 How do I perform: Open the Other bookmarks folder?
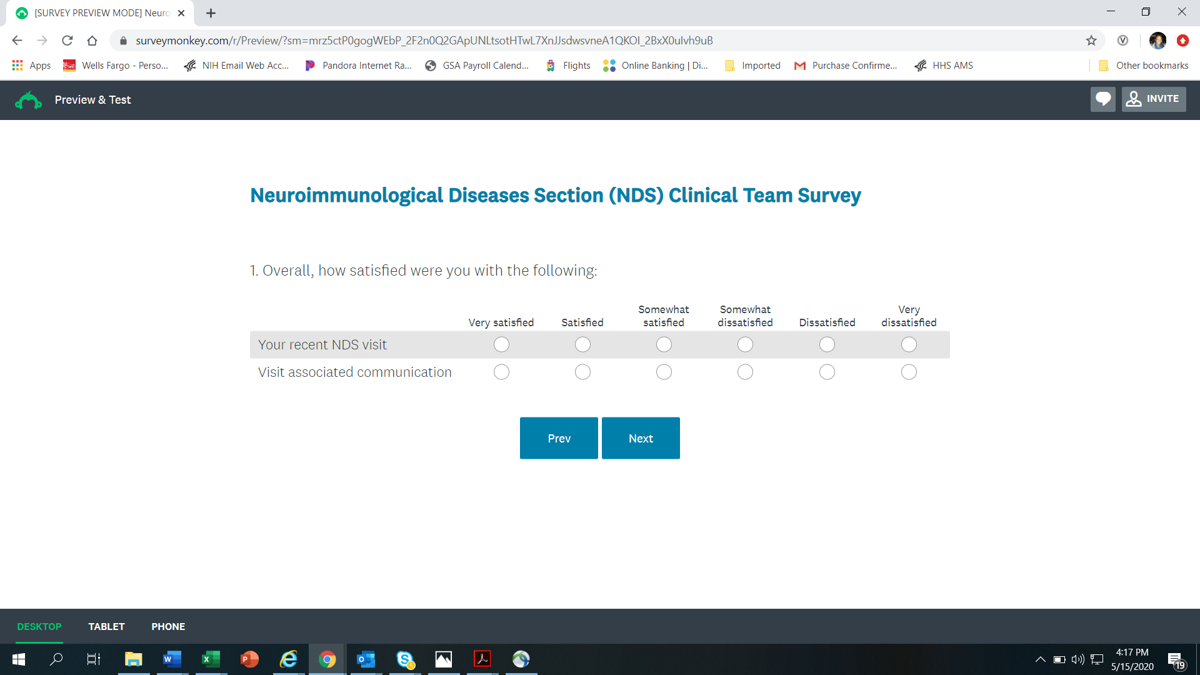pos(1143,66)
